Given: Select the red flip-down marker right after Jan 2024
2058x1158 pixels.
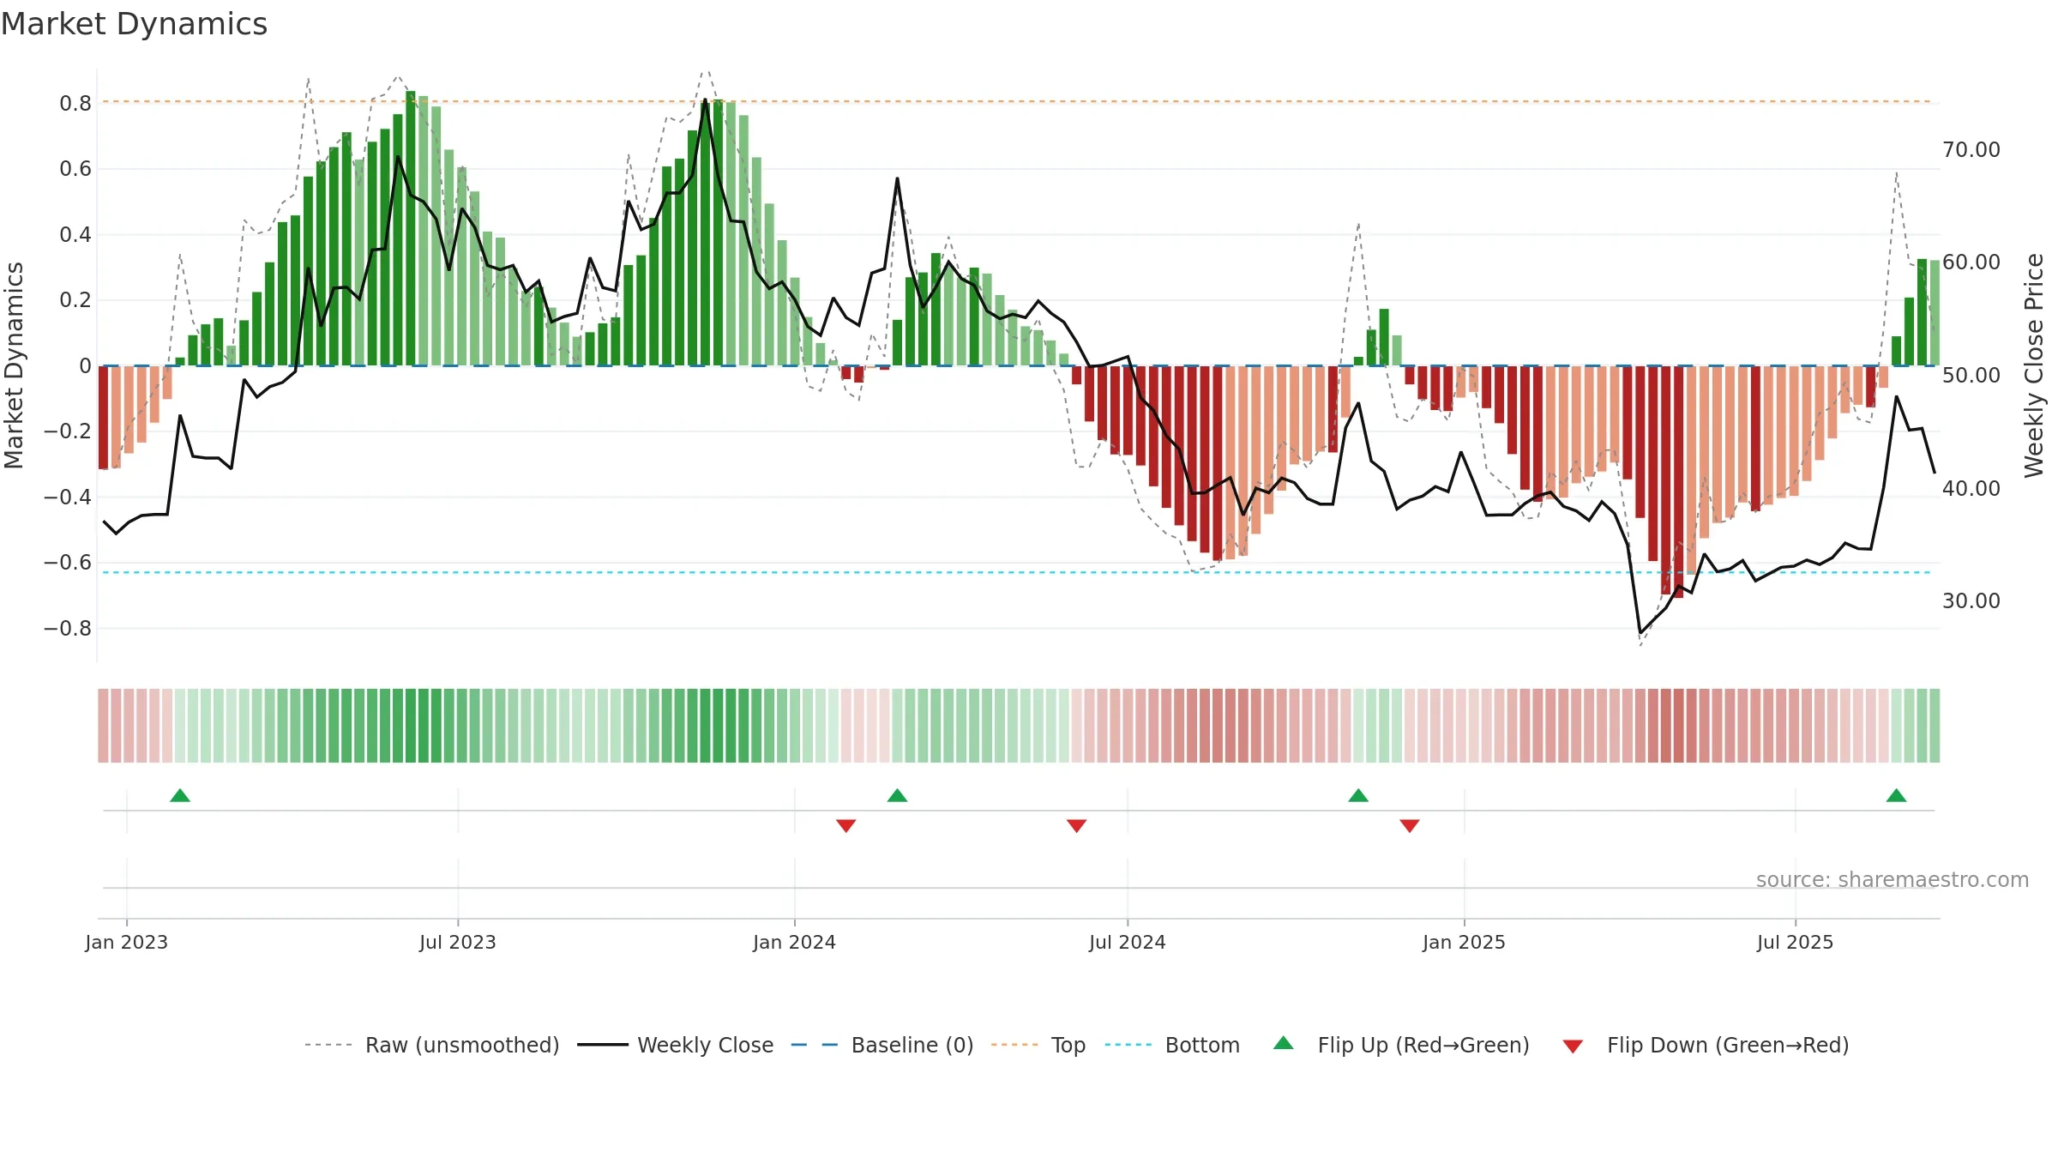Looking at the screenshot, I should point(846,826).
